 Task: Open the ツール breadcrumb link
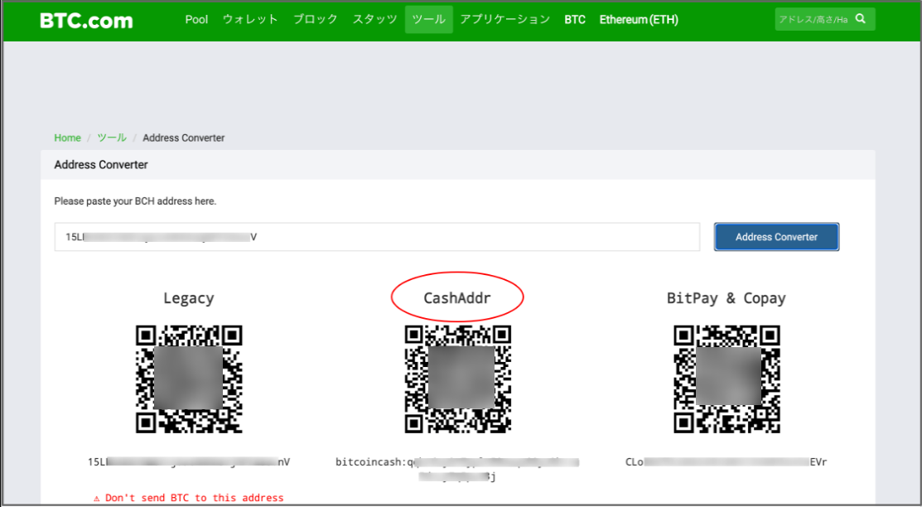click(112, 138)
